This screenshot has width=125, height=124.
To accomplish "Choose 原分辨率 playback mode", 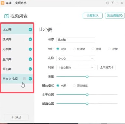I will point(74,86).
